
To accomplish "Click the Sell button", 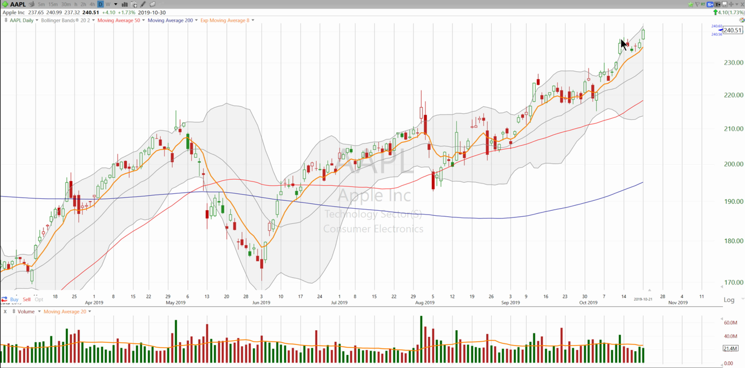I will click(26, 300).
